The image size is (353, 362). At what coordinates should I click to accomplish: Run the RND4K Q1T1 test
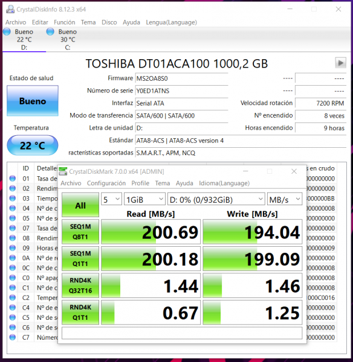[80, 313]
